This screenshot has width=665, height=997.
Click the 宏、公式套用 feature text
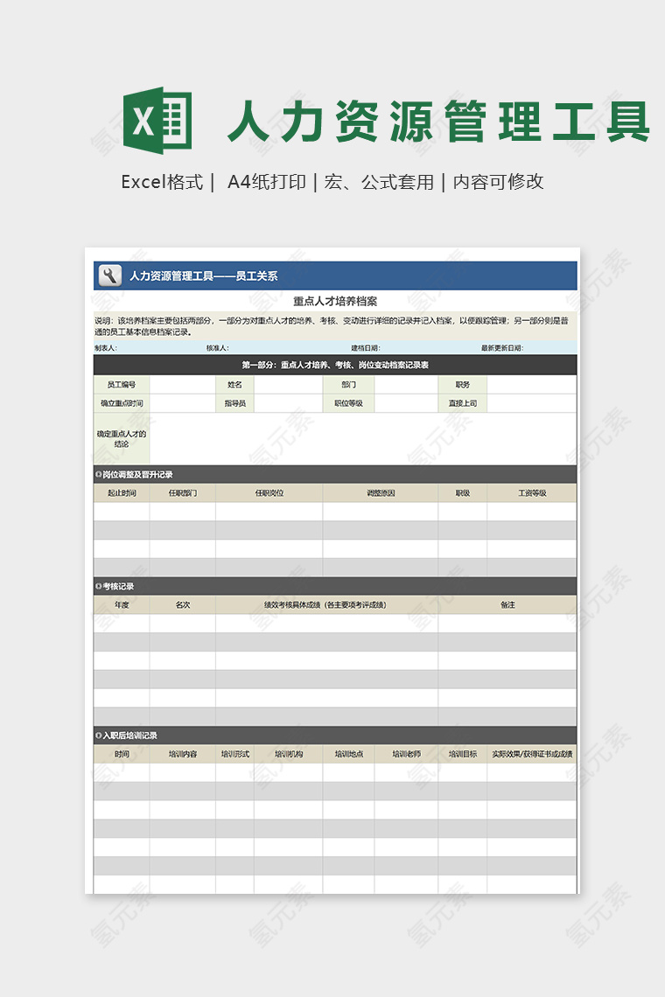[x=379, y=183]
